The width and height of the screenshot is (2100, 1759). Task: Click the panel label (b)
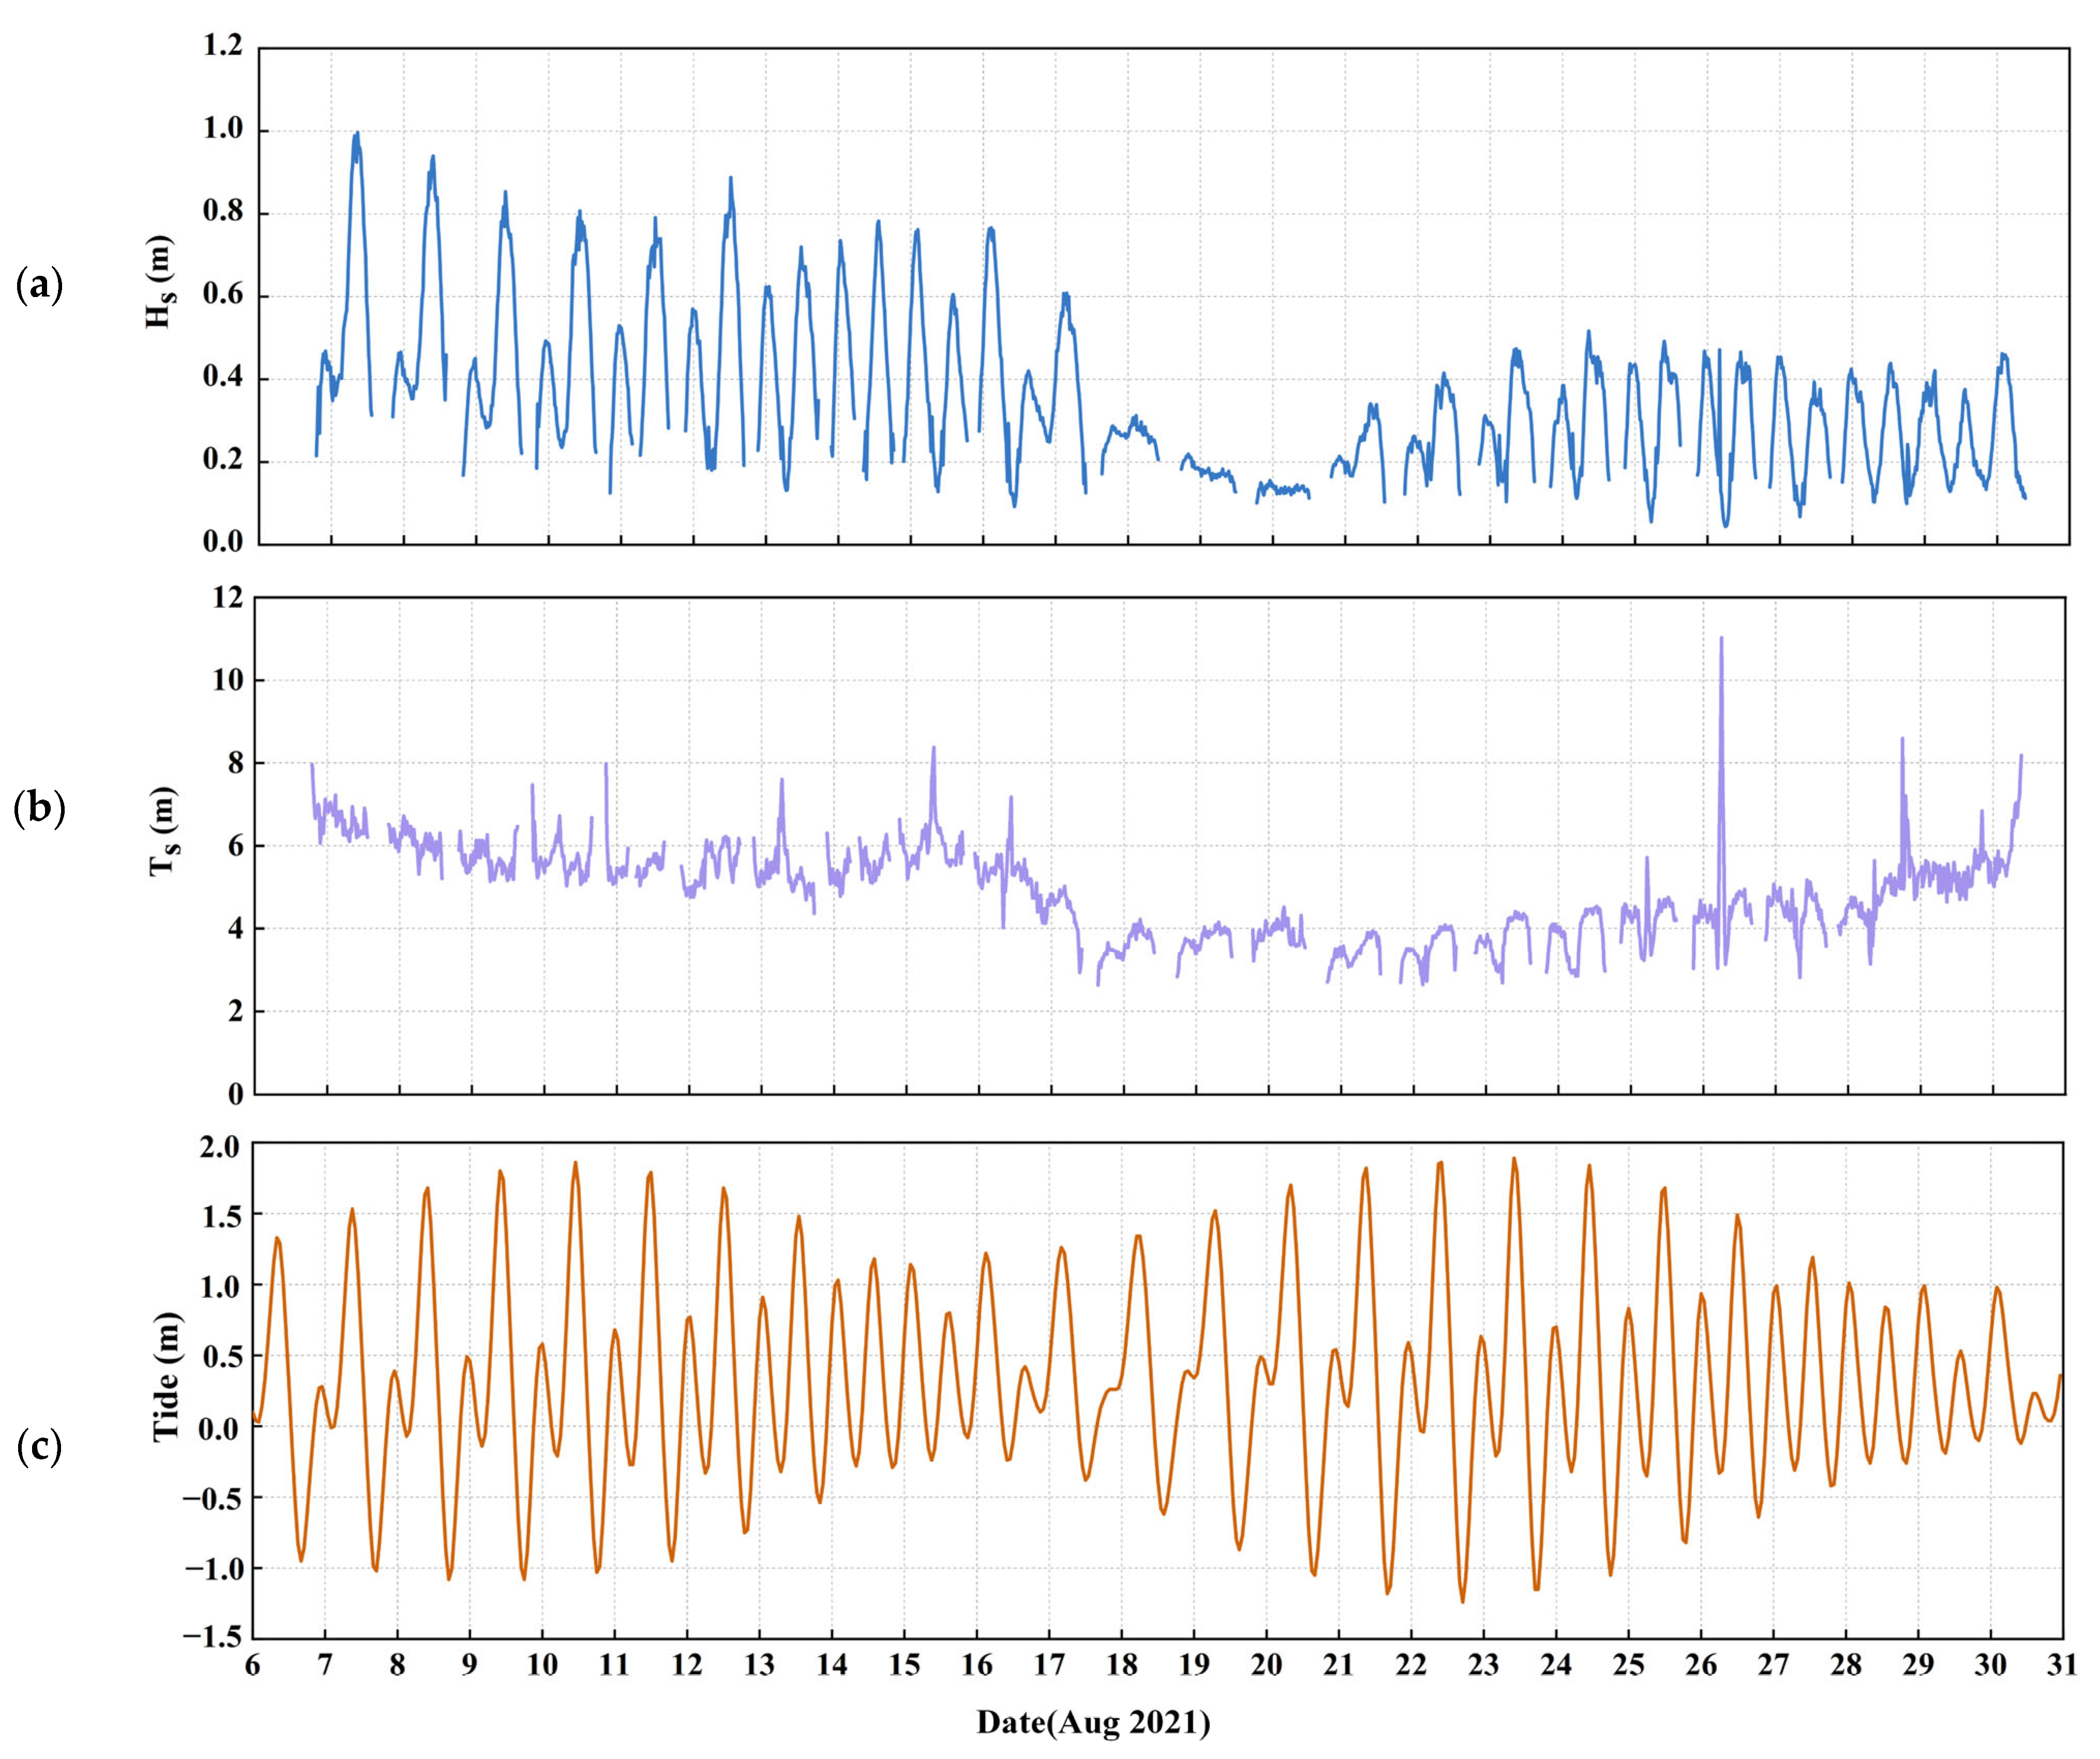click(x=40, y=809)
